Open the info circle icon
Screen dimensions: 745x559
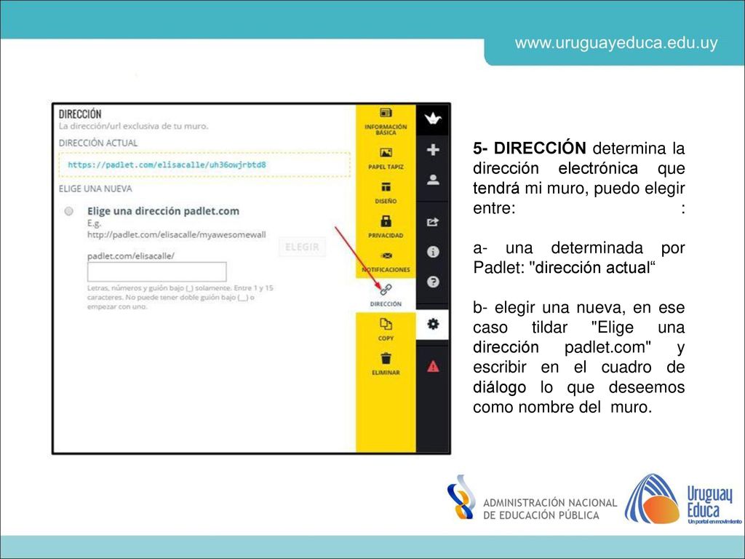pos(432,251)
